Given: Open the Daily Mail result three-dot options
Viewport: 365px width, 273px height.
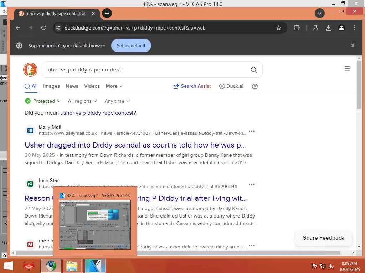Looking at the screenshot, I should pyautogui.click(x=252, y=131).
